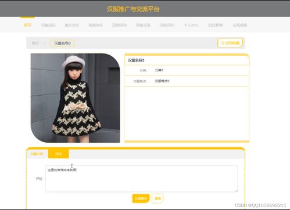Click the 首页 breadcrumb link
Image resolution: width=290 pixels, height=210 pixels.
pos(35,43)
